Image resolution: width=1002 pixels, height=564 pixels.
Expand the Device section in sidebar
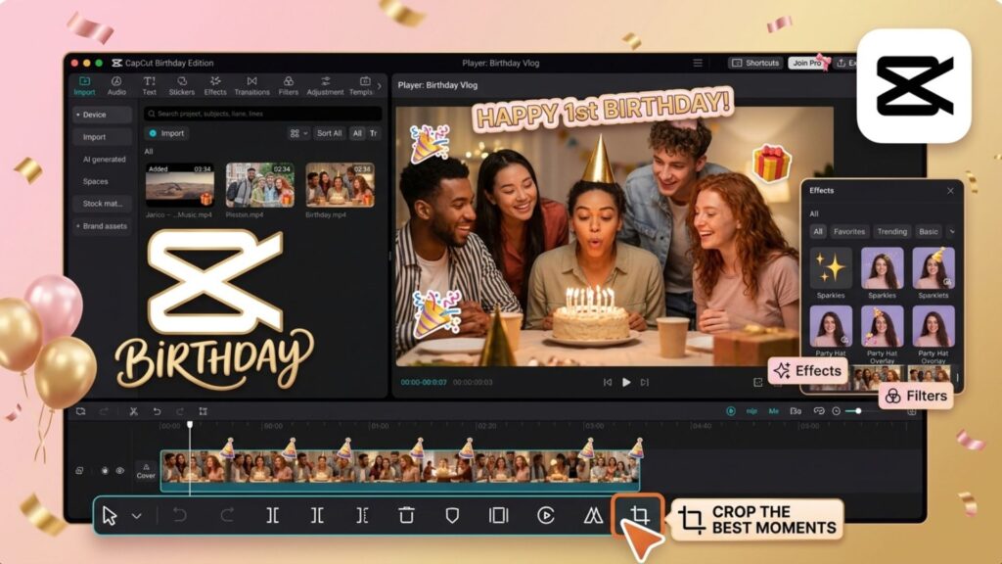(102, 115)
